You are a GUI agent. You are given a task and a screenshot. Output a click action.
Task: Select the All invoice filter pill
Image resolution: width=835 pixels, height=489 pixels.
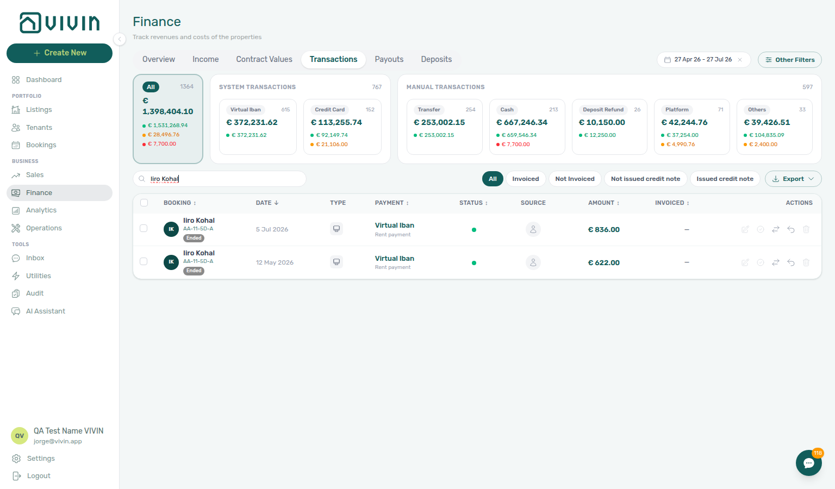[493, 179]
